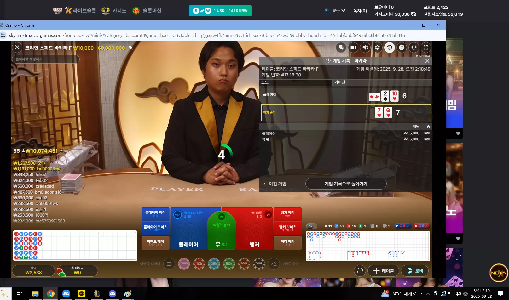Double the bet with x2 button

click(274, 264)
